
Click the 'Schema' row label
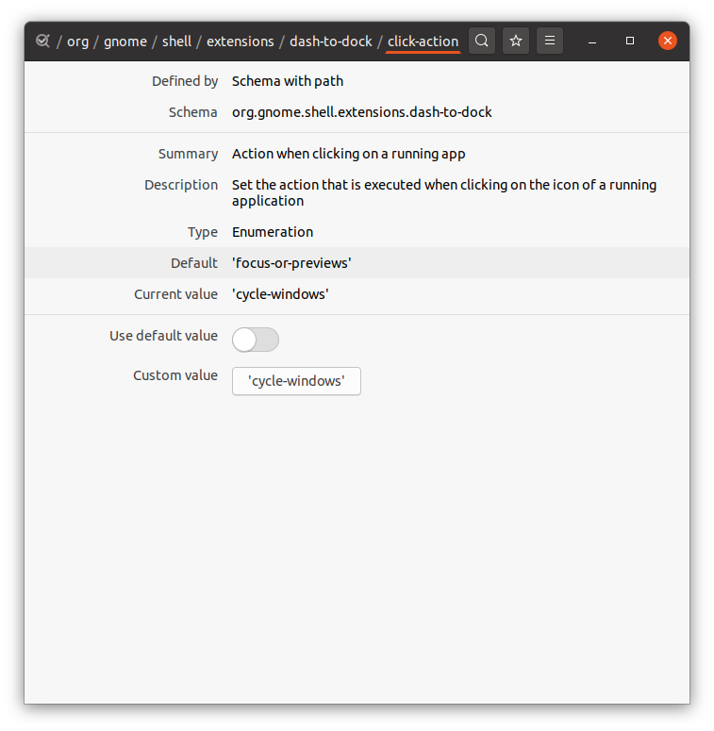pos(193,112)
